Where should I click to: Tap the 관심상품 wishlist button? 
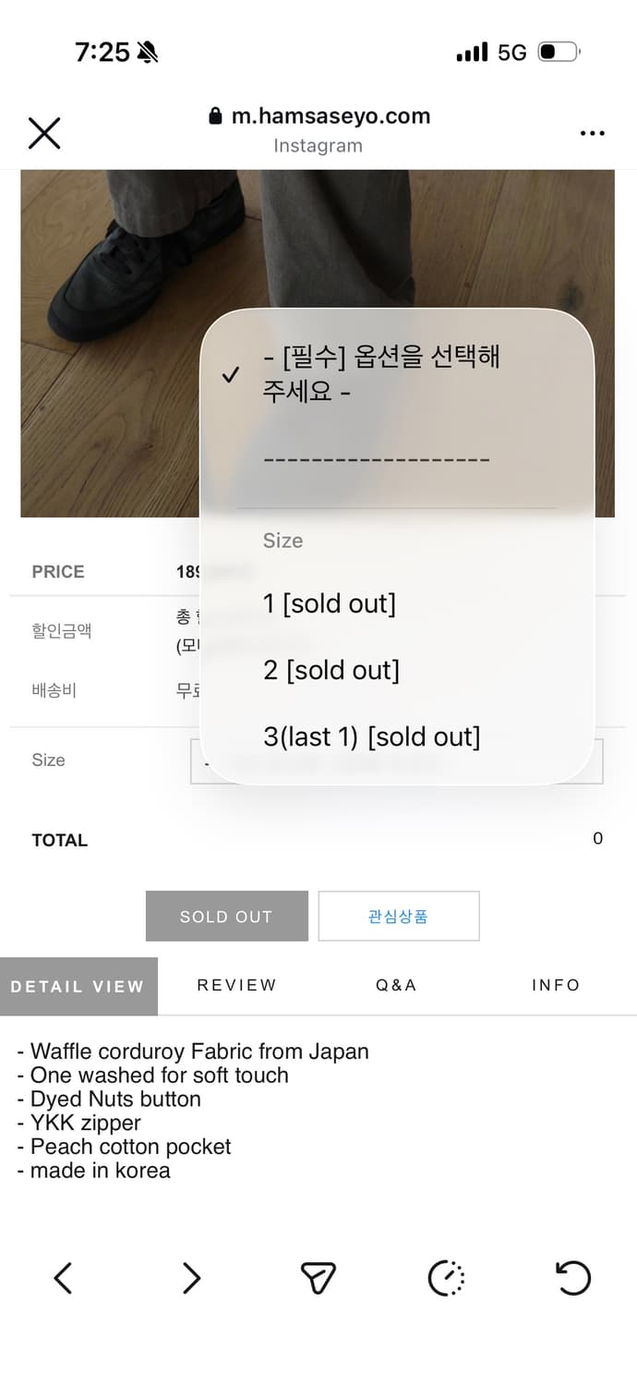(x=399, y=916)
